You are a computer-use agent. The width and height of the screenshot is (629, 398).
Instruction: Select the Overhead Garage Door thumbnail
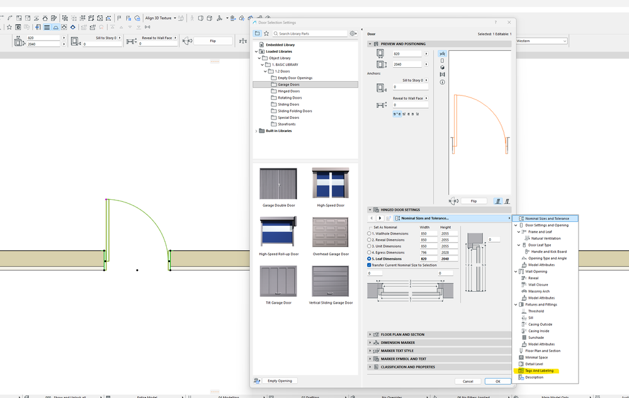click(x=331, y=232)
